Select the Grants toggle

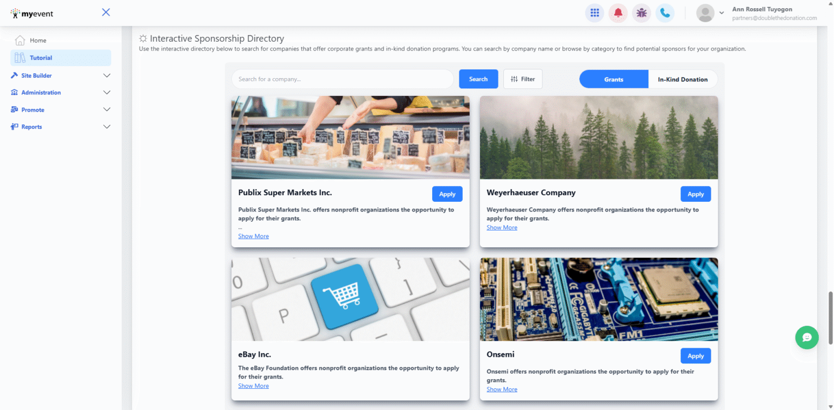click(614, 79)
